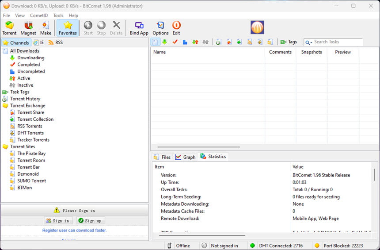Screen dimensions: 380x250
Task: Select Completed in the sidebar tree
Action: [29, 65]
